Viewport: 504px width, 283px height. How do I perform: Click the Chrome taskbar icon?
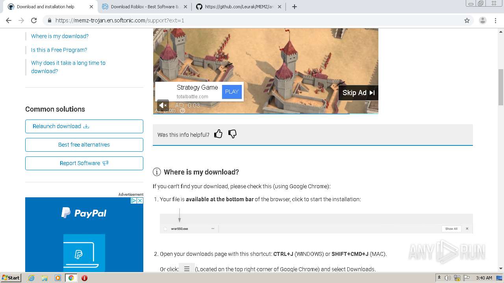click(x=71, y=278)
